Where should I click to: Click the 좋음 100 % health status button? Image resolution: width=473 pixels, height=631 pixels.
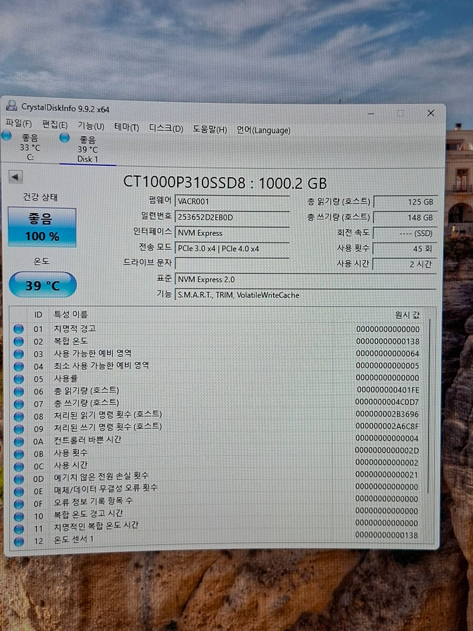coord(42,227)
